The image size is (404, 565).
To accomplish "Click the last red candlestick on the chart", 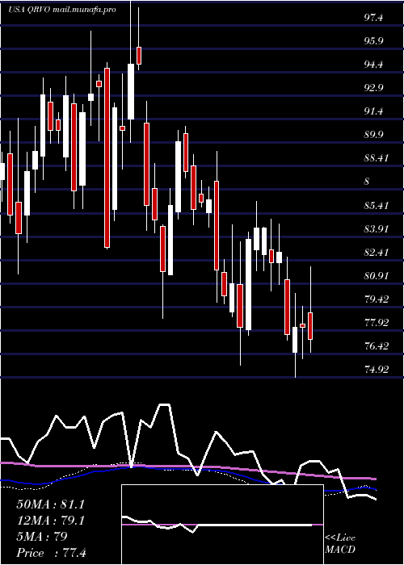I will click(x=310, y=326).
